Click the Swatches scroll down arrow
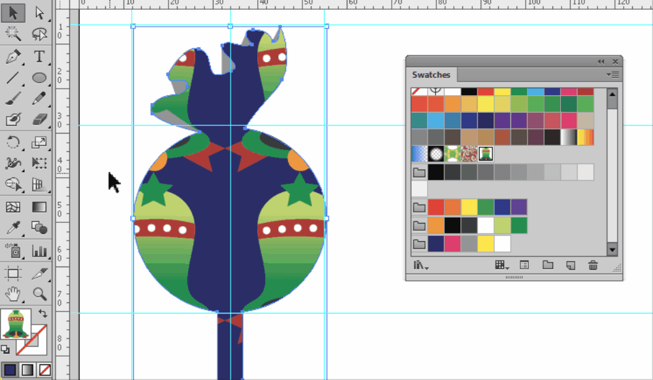653x380 pixels. click(x=613, y=250)
